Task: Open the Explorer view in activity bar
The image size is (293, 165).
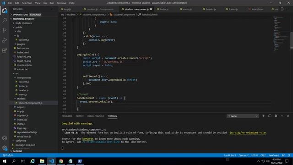Action: 5,11
